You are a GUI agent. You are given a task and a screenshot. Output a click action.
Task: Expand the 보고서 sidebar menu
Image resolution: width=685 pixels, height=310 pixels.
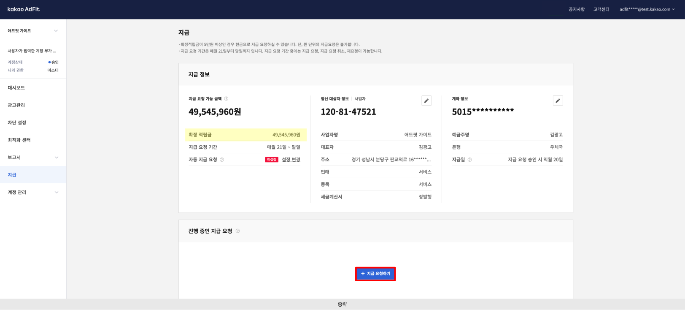pos(57,158)
